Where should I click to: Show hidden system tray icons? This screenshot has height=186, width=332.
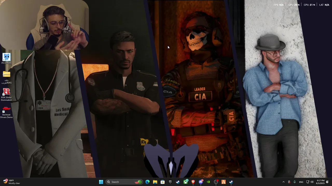point(283,182)
